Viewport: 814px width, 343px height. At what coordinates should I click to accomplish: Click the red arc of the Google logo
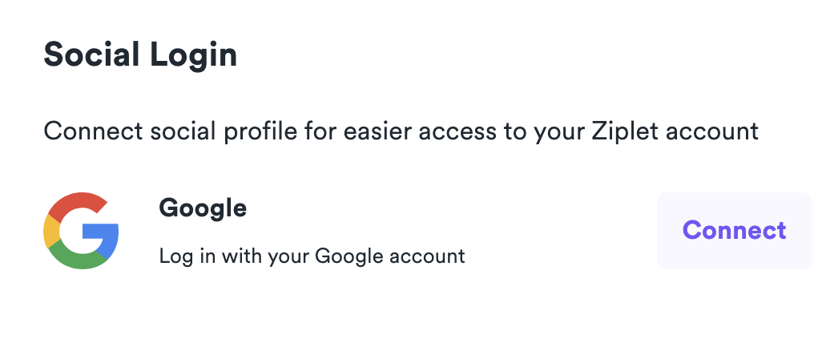pyautogui.click(x=78, y=204)
